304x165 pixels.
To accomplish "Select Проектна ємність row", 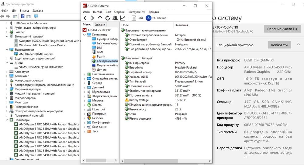I will 166,86.
